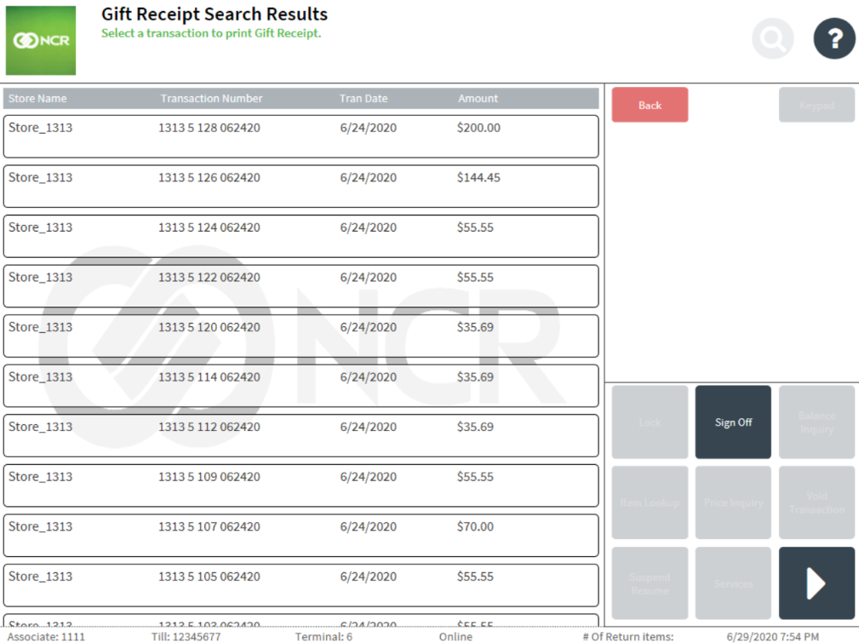Select the Sign Off tile
Screen dimensions: 859x643
[732, 422]
